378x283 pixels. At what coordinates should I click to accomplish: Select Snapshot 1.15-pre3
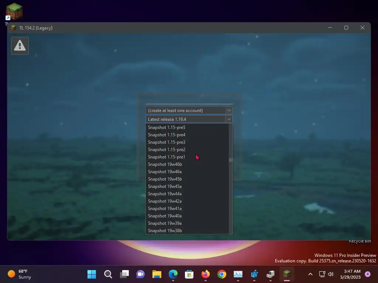187,142
